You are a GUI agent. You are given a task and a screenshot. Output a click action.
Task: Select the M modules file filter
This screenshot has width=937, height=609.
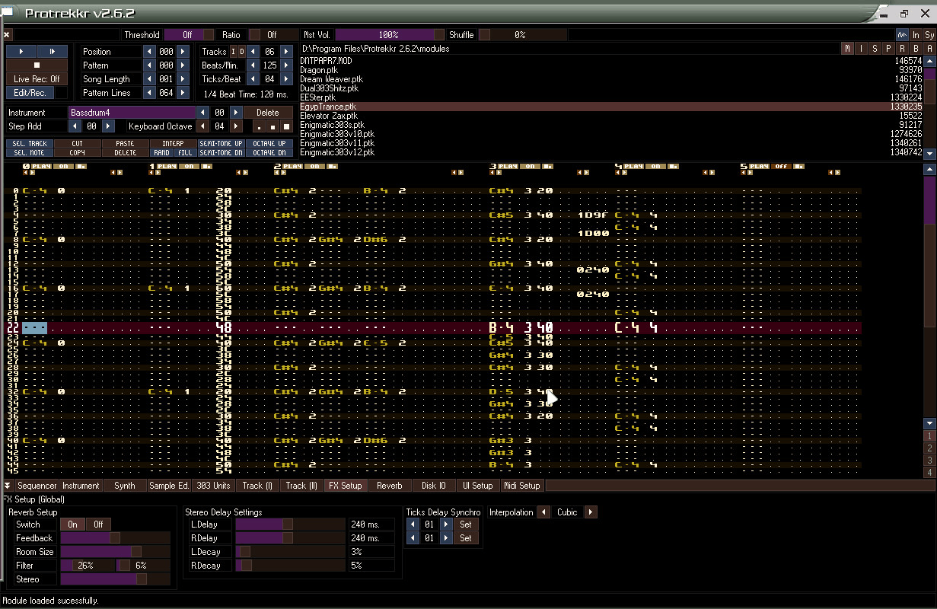point(847,49)
